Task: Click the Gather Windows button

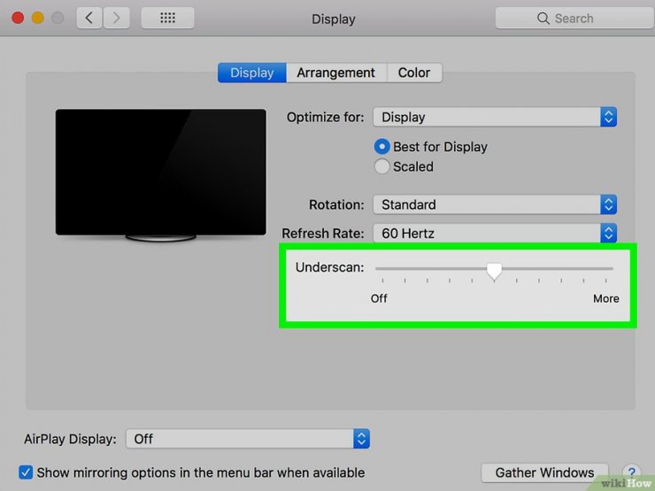Action: tap(544, 472)
